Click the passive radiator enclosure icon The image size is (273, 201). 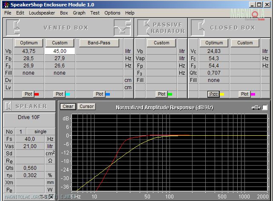pyautogui.click(x=144, y=28)
